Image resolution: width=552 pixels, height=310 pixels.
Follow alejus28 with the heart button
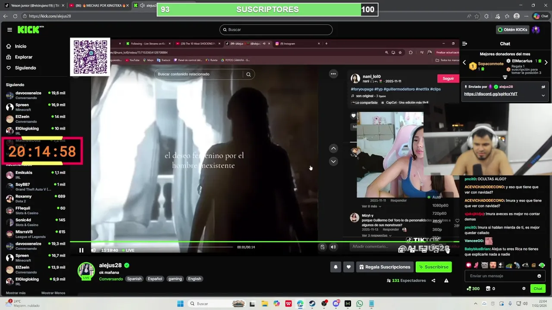(348, 267)
